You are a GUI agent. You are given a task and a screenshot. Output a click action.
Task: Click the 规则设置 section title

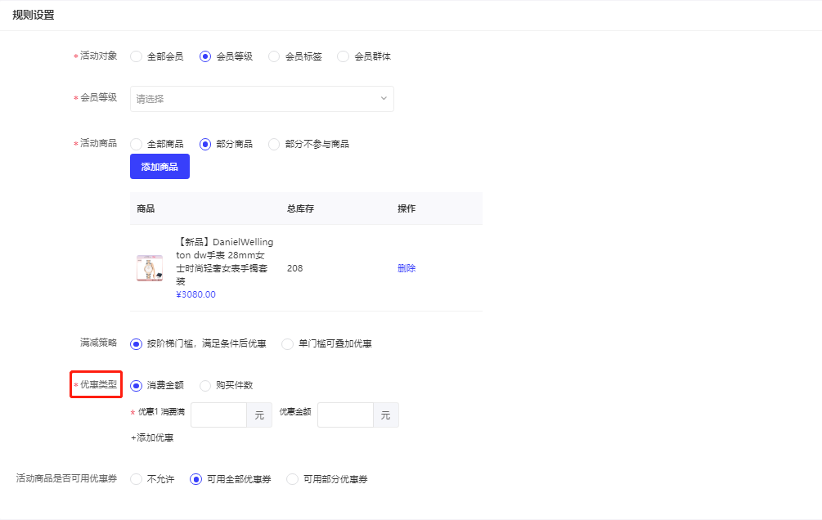34,16
